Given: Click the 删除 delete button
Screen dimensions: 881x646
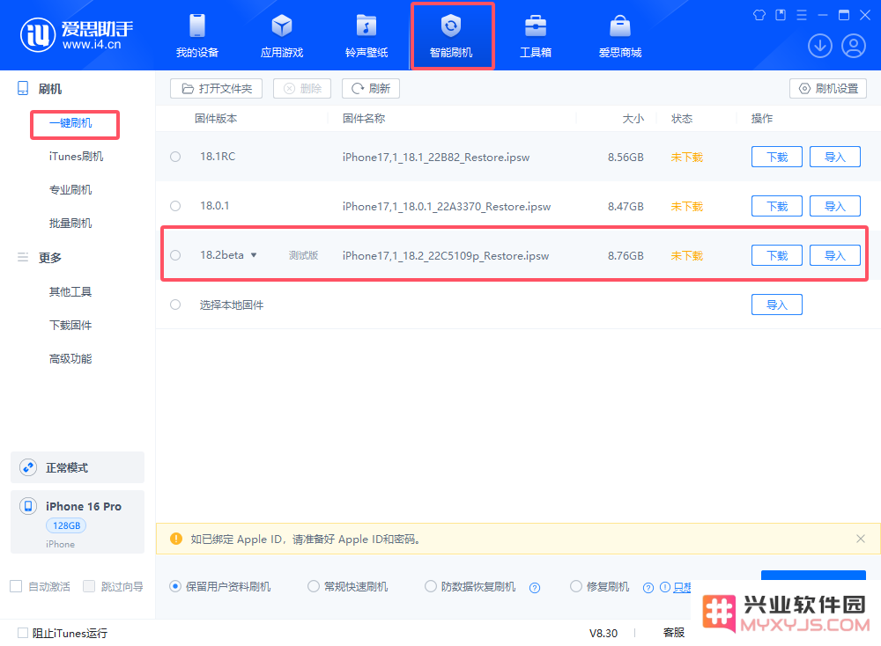Looking at the screenshot, I should (x=302, y=89).
